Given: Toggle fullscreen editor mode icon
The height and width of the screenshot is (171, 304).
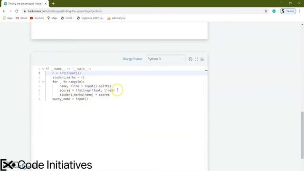Looking at the screenshot, I should [x=196, y=59].
